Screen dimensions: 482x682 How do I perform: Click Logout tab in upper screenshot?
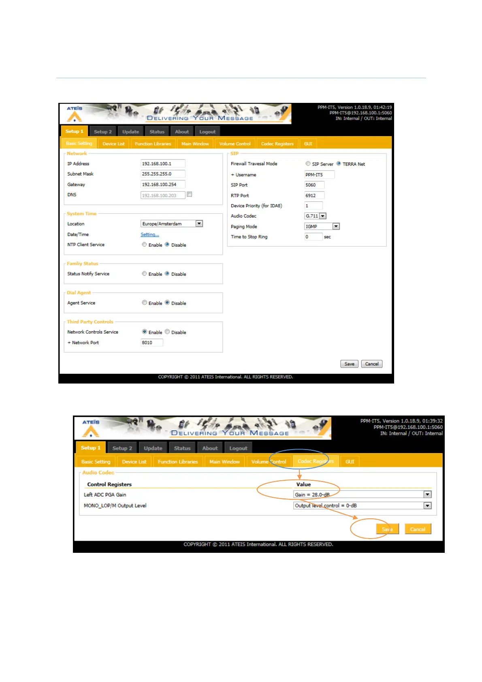(207, 132)
